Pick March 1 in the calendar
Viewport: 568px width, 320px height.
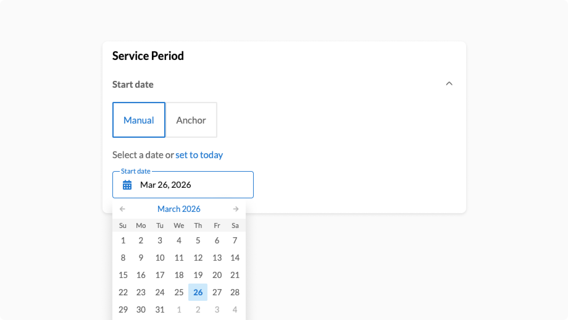[123, 240]
